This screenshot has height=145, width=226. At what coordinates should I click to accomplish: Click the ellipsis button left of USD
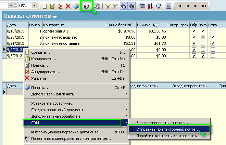10,6
